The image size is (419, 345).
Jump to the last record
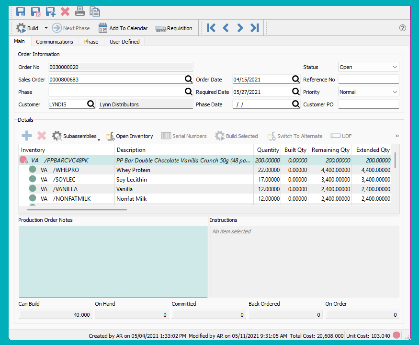coord(255,28)
